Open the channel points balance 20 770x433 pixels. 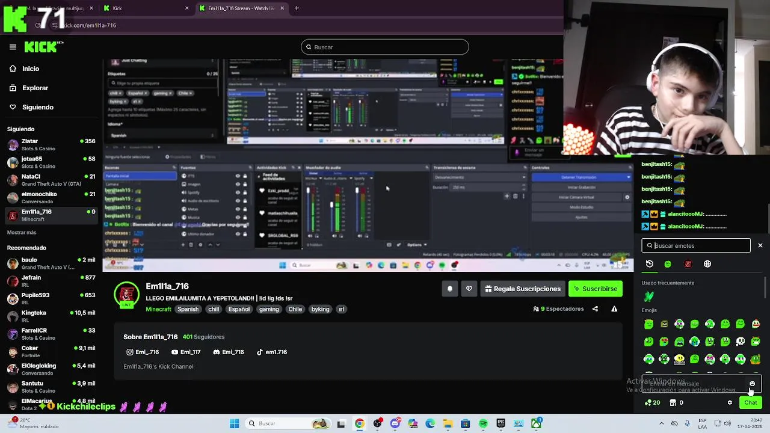pyautogui.click(x=653, y=402)
